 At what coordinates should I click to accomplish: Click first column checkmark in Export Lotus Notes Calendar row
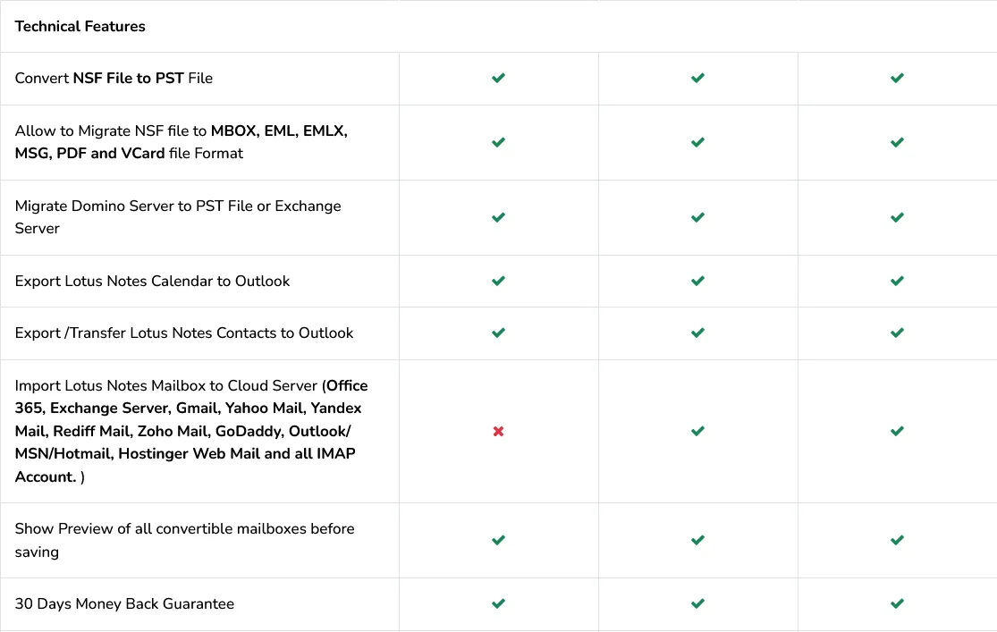coord(498,282)
